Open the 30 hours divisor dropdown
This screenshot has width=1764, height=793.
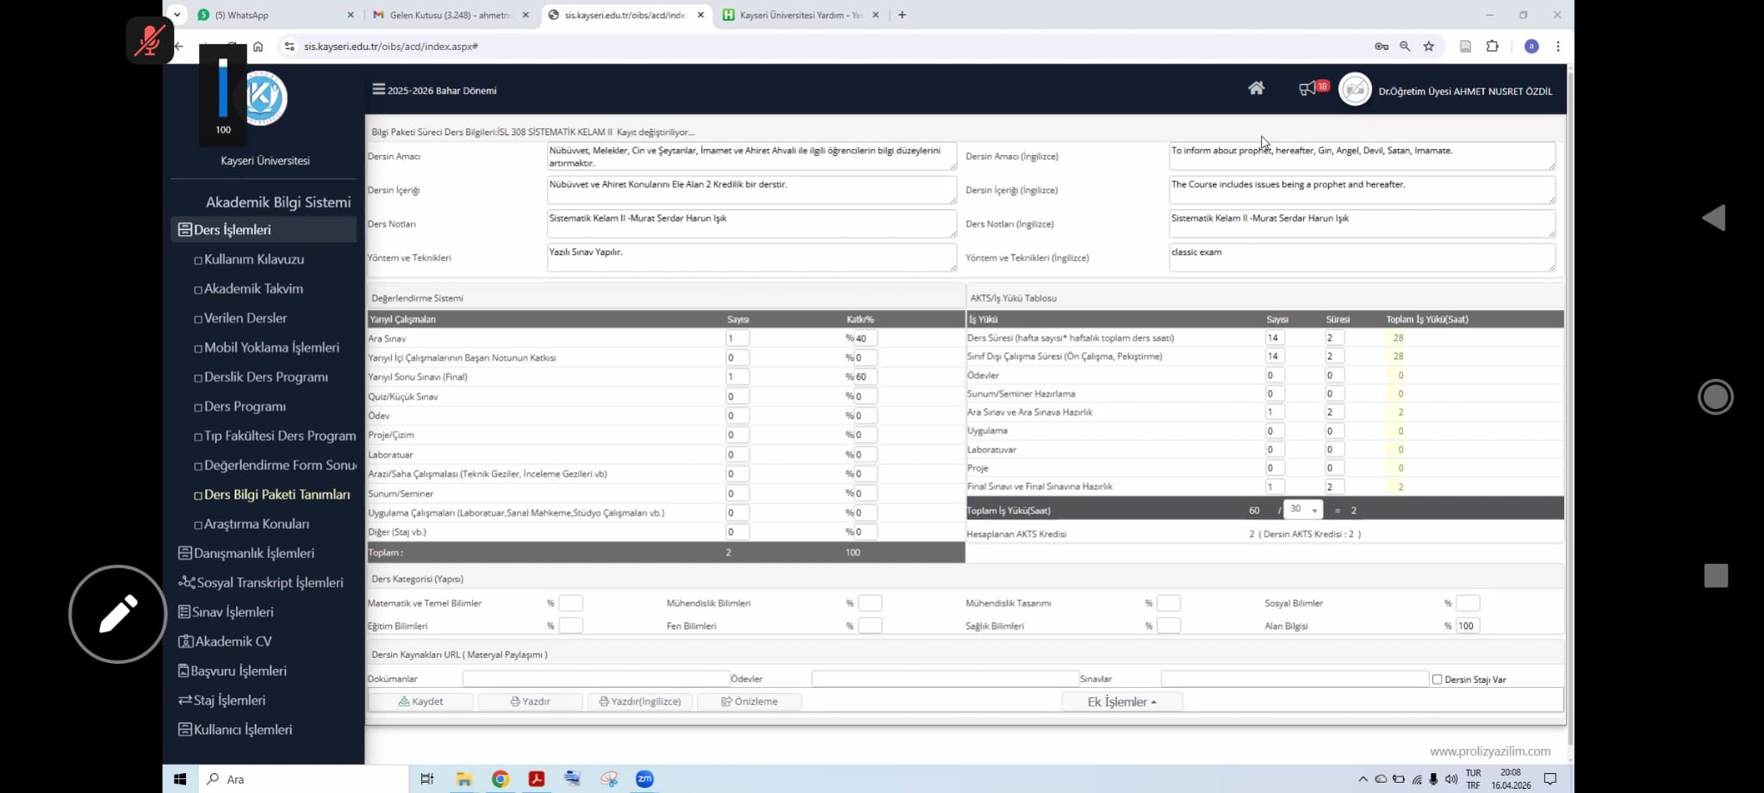click(x=1302, y=510)
